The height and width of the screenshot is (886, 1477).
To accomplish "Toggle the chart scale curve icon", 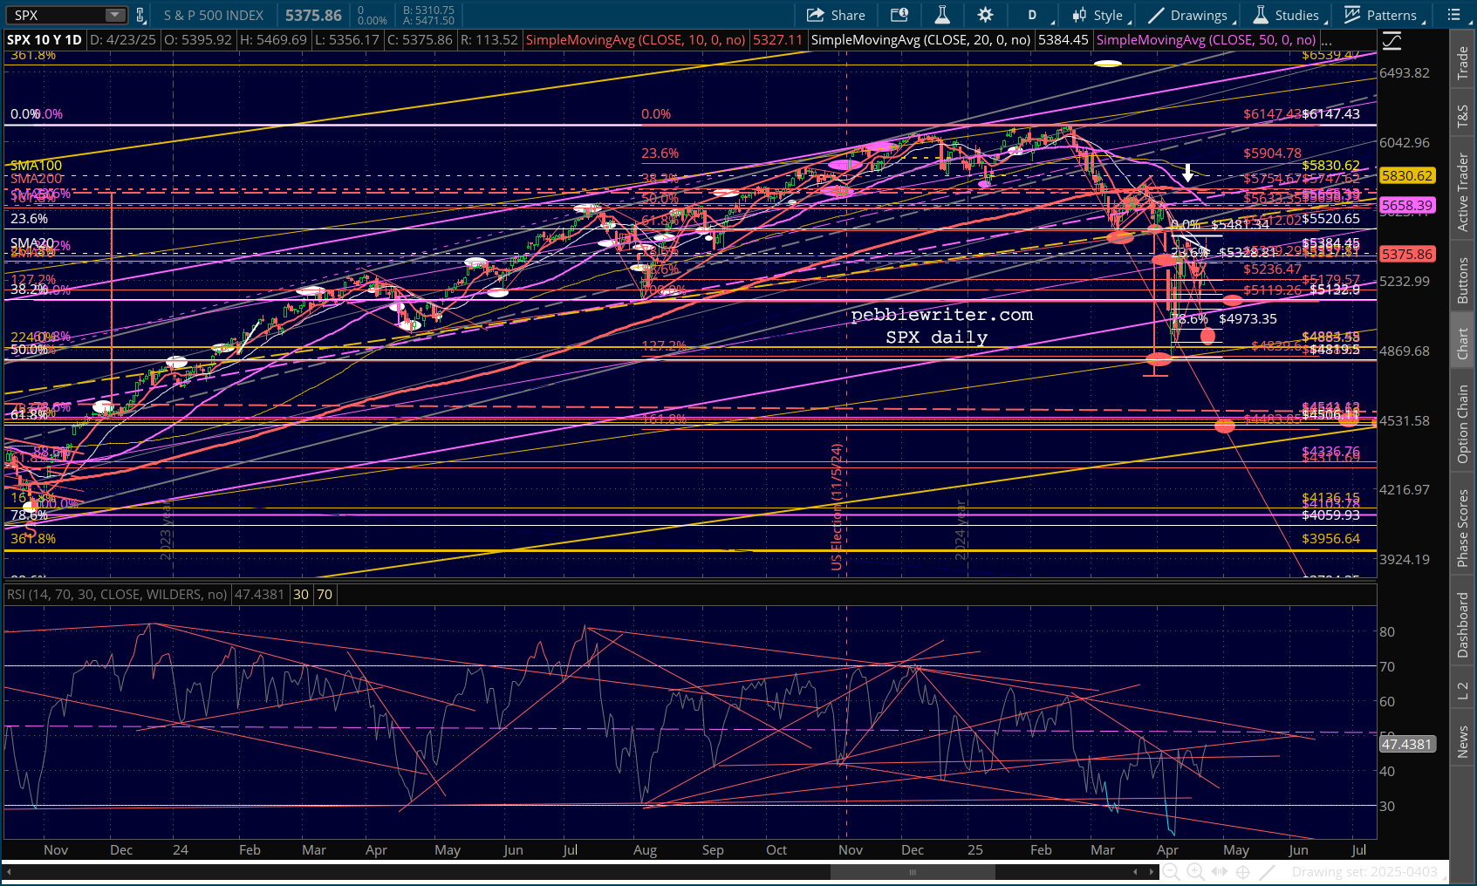I will tap(1392, 41).
